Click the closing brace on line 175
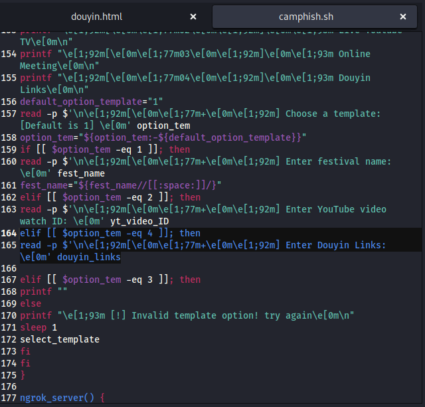 pyautogui.click(x=23, y=375)
